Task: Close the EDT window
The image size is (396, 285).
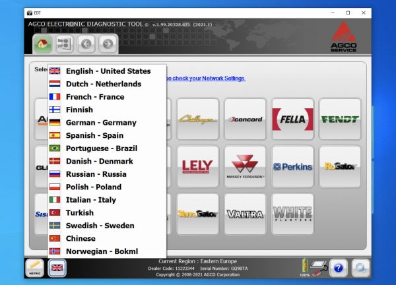Action: 364,13
